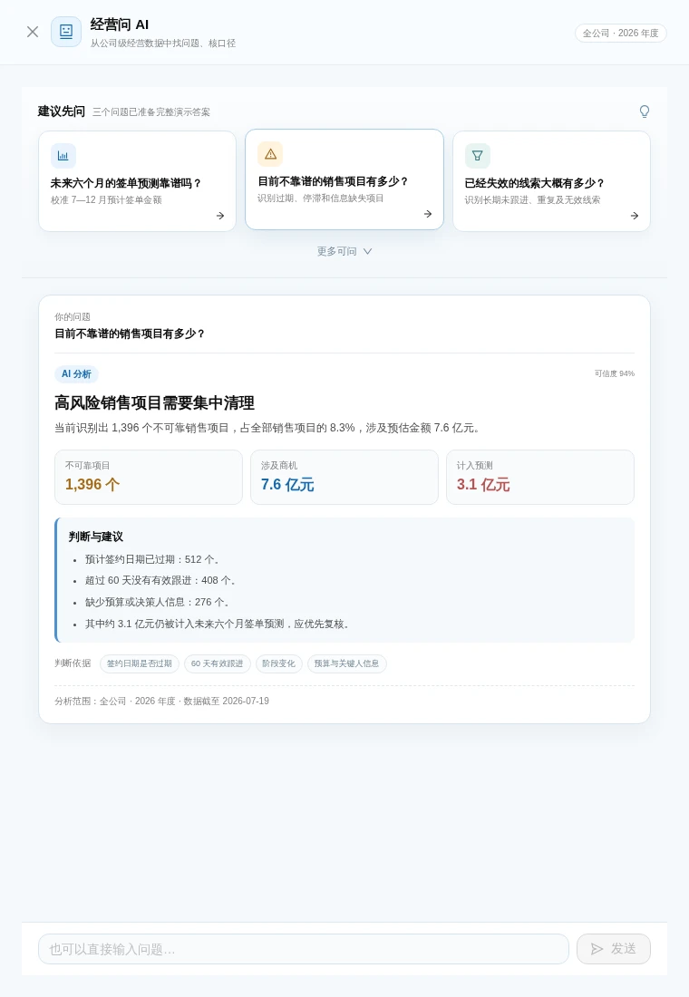Click the 不可靠项目 1,396 个 metric card
Screen dimensions: 689x997
coord(149,478)
